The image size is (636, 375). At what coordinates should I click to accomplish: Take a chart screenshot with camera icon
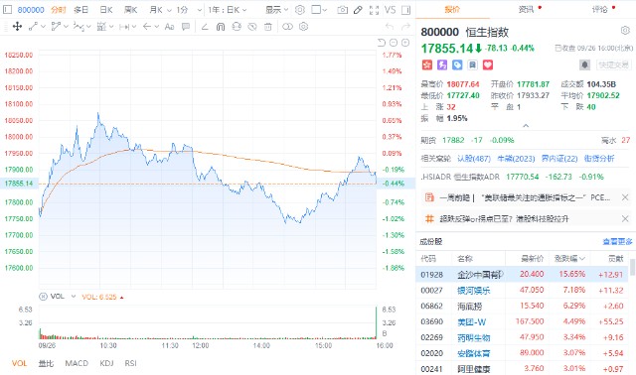pos(342,10)
